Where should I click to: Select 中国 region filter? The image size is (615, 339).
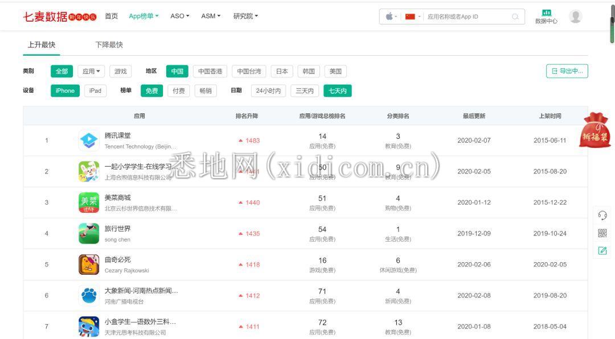click(x=177, y=71)
